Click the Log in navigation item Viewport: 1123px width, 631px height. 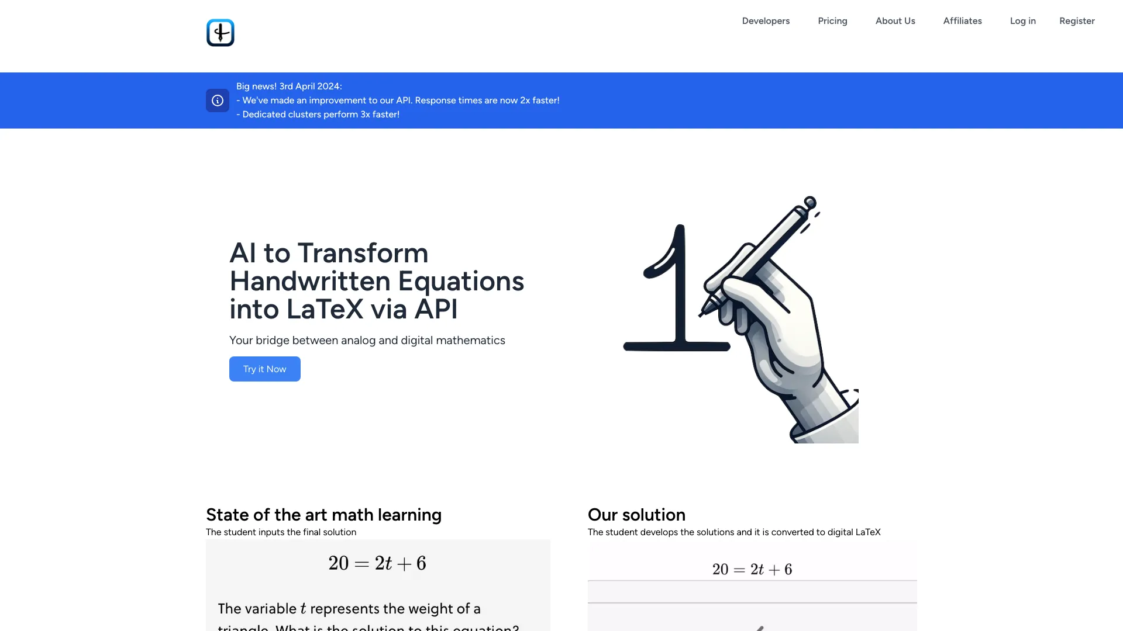[1023, 21]
